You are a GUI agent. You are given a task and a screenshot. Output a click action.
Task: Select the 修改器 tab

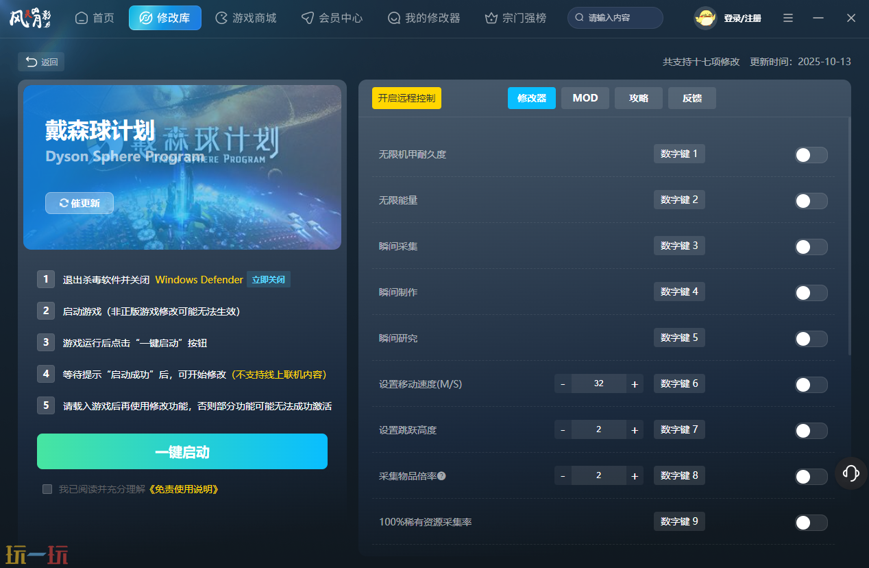532,98
